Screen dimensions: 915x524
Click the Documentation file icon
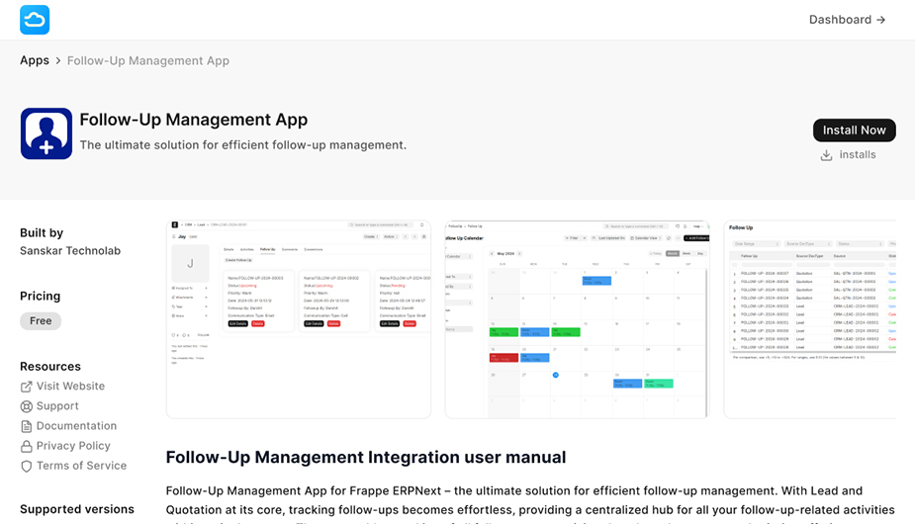pyautogui.click(x=27, y=426)
